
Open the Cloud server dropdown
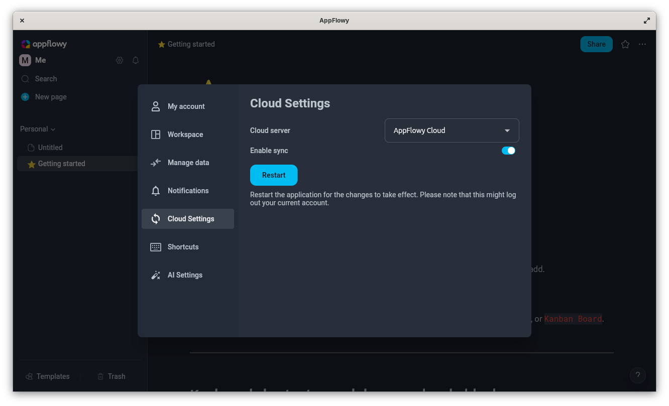452,130
